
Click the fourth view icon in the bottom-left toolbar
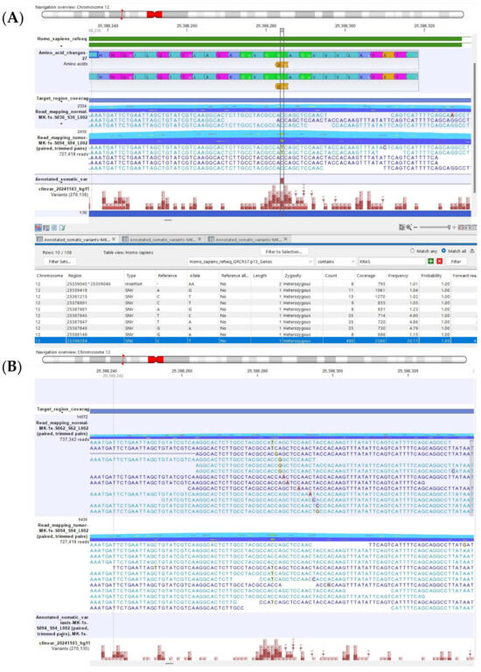coord(62,228)
